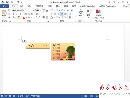
Task: Open the Styles gallery button
Action: [x=81, y=14]
